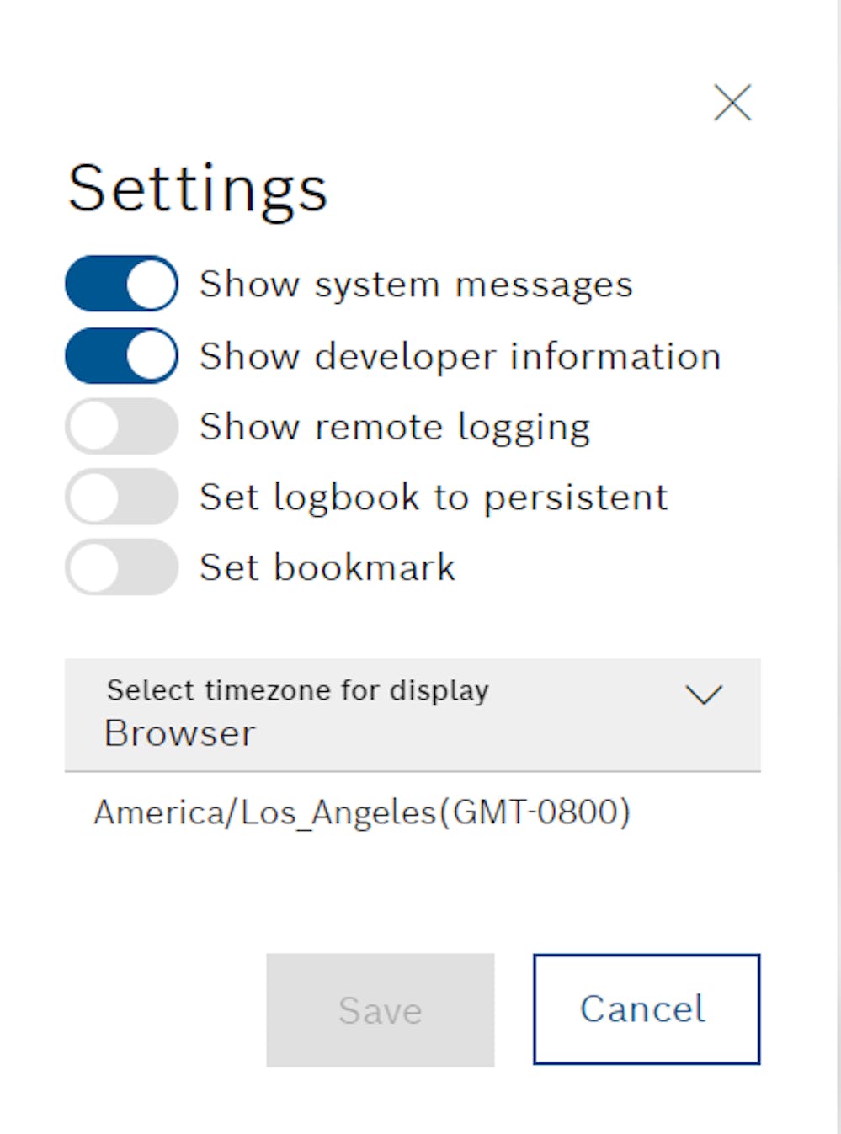Switch on Set logbook to persistent
Viewport: 841px width, 1134px height.
[121, 497]
